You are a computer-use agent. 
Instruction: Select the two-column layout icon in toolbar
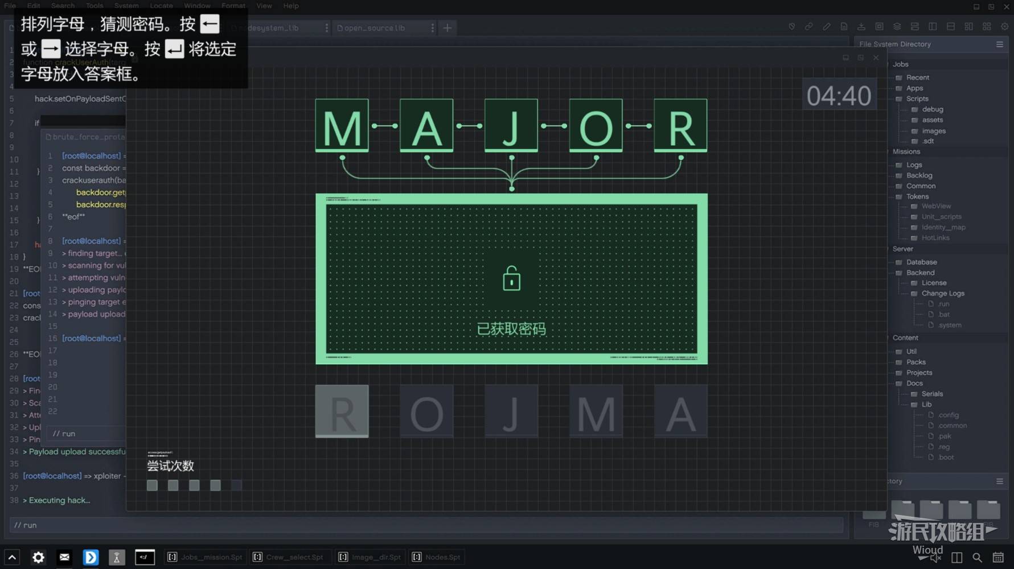coord(933,27)
